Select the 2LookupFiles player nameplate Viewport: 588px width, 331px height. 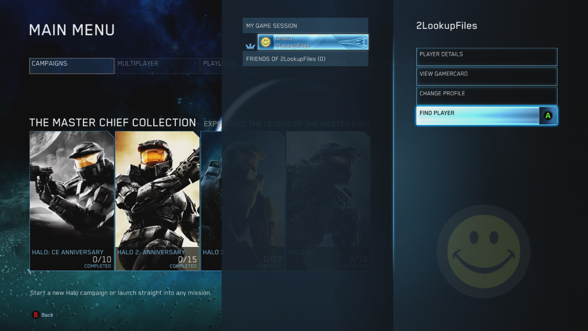coord(313,42)
